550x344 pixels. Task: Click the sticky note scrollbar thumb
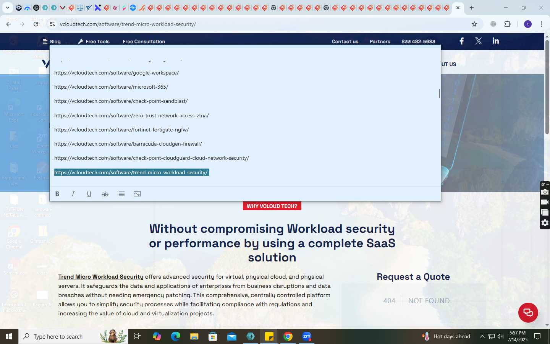coord(439,93)
